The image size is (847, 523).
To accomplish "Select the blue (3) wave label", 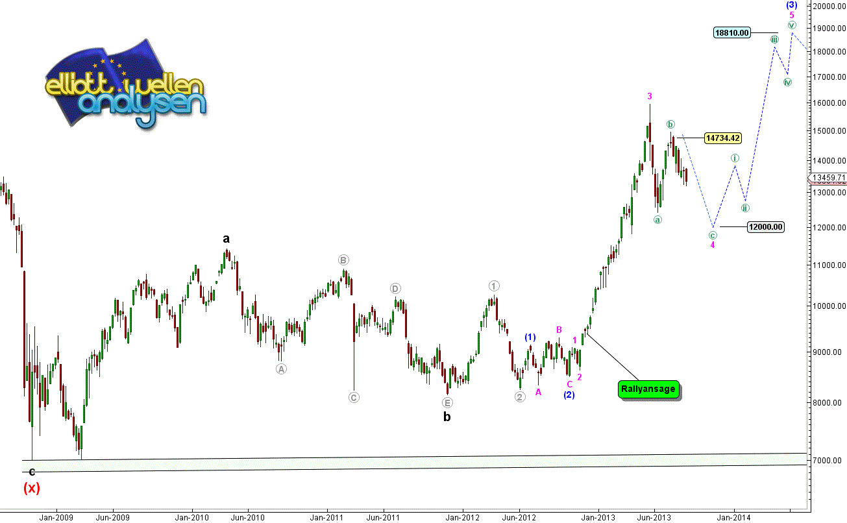I will 792,5.
